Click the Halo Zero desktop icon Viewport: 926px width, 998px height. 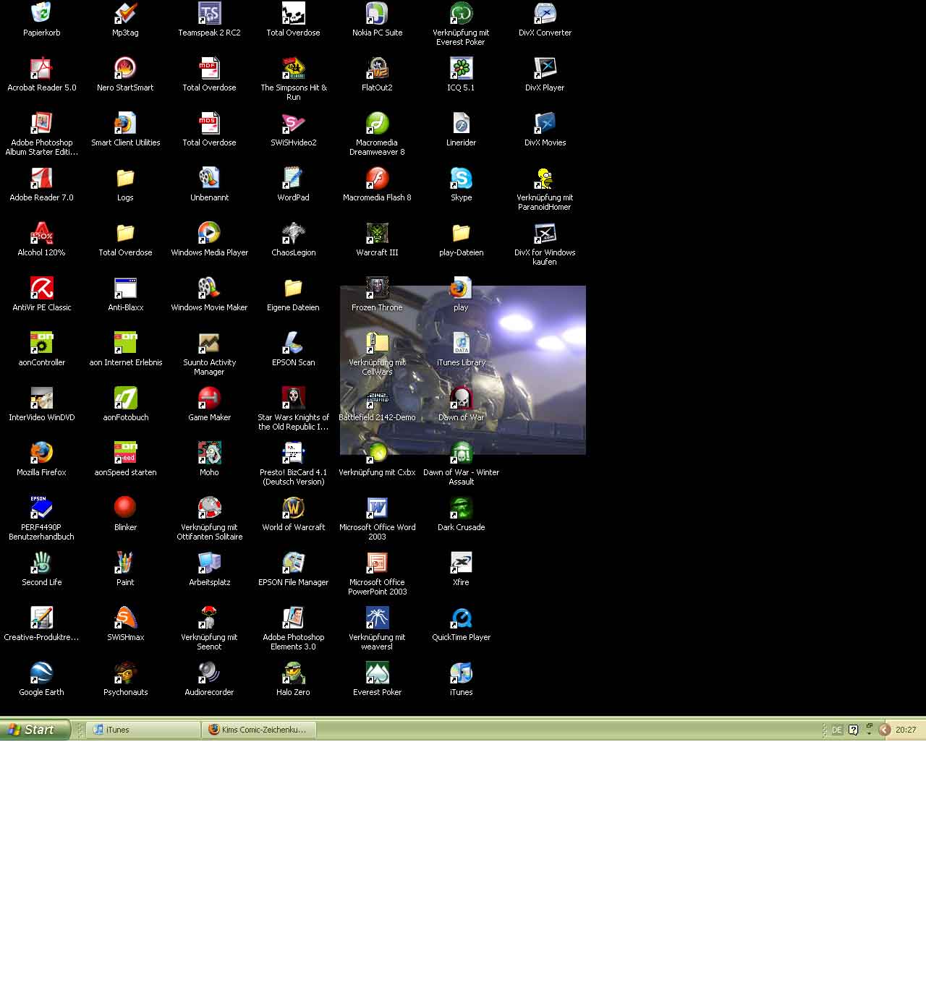pyautogui.click(x=293, y=673)
